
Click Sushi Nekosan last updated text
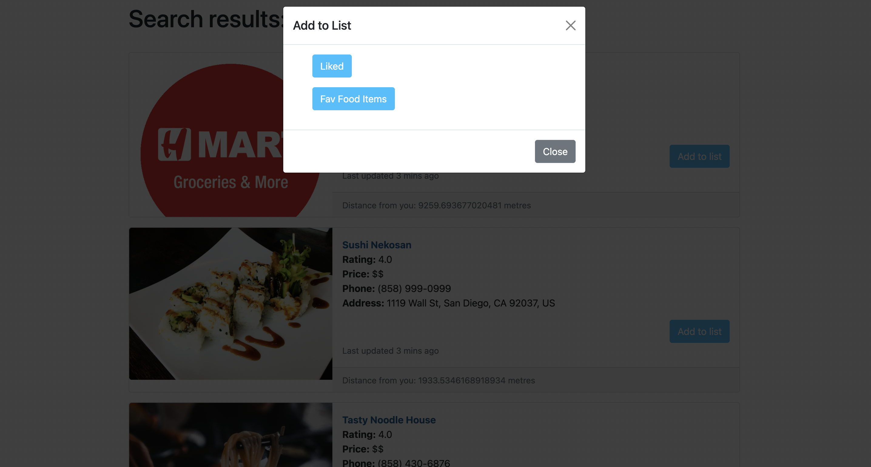coord(391,350)
